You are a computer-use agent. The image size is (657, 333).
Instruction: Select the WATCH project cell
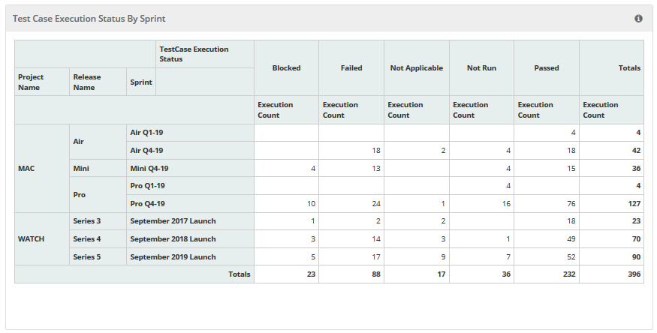tap(42, 238)
